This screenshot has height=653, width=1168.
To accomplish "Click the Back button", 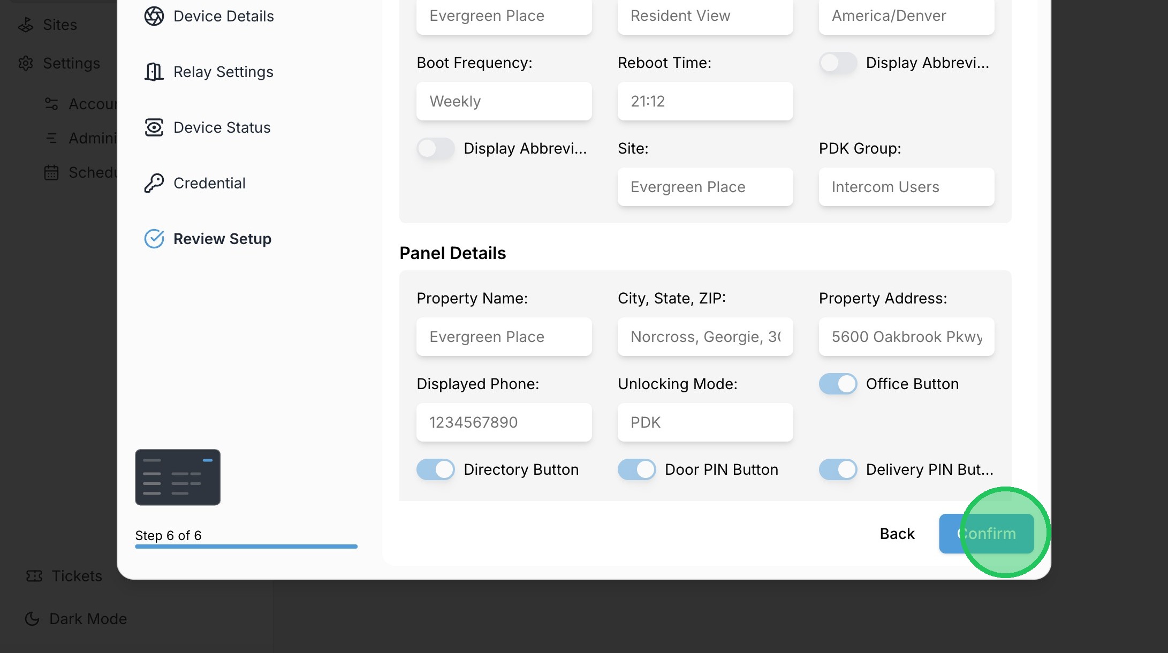I will click(x=897, y=534).
